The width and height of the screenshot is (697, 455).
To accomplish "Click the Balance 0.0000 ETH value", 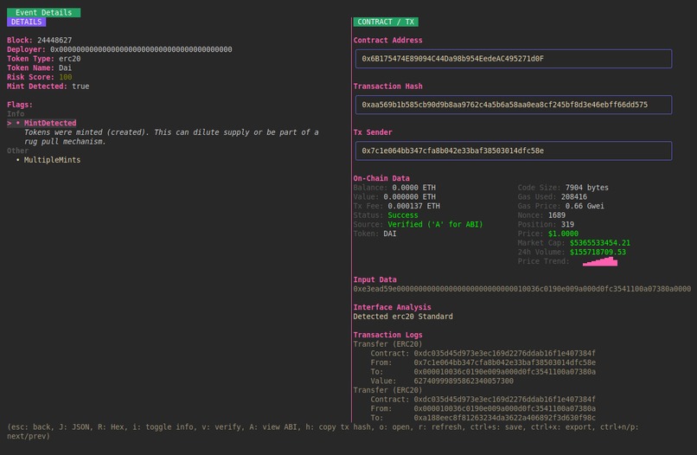I will pyautogui.click(x=414, y=188).
